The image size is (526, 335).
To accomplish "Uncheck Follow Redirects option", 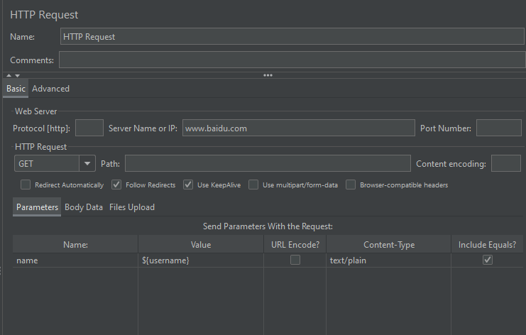I will click(116, 185).
